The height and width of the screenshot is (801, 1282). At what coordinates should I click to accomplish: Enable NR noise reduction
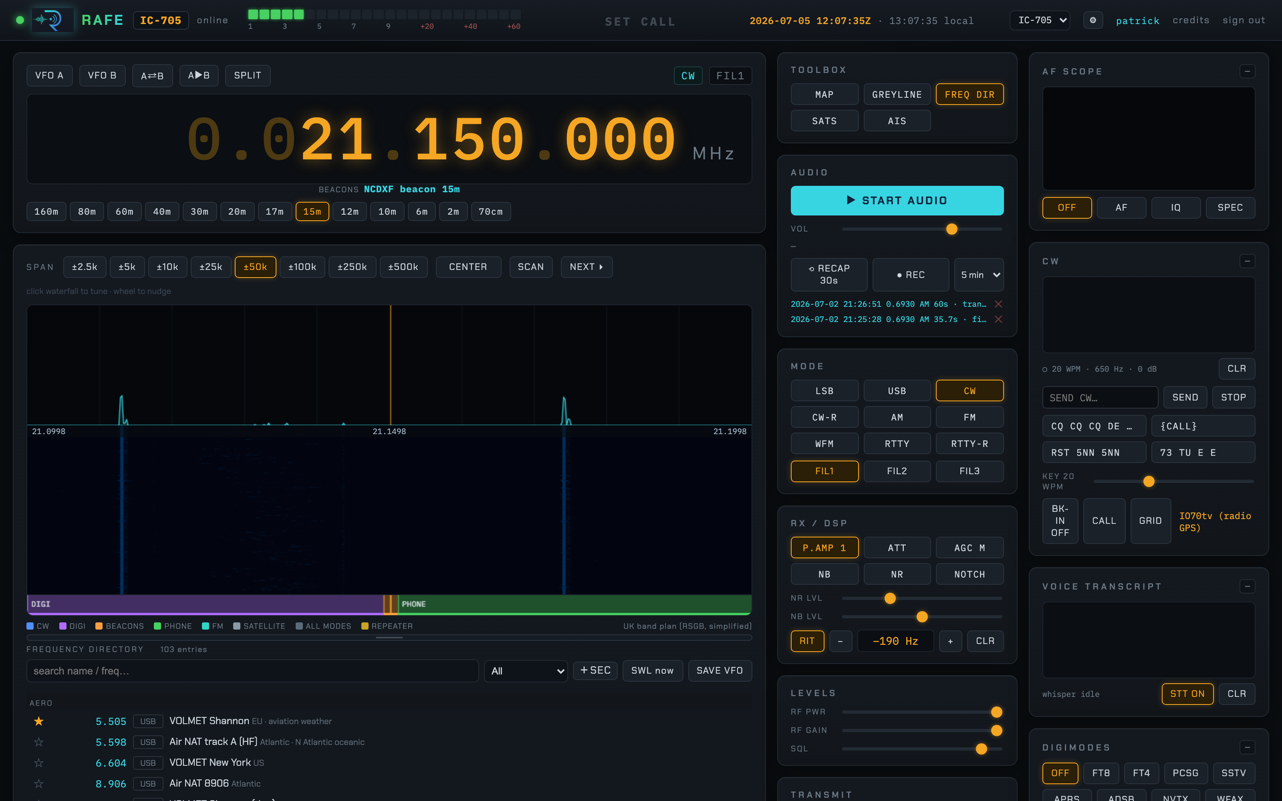click(897, 574)
